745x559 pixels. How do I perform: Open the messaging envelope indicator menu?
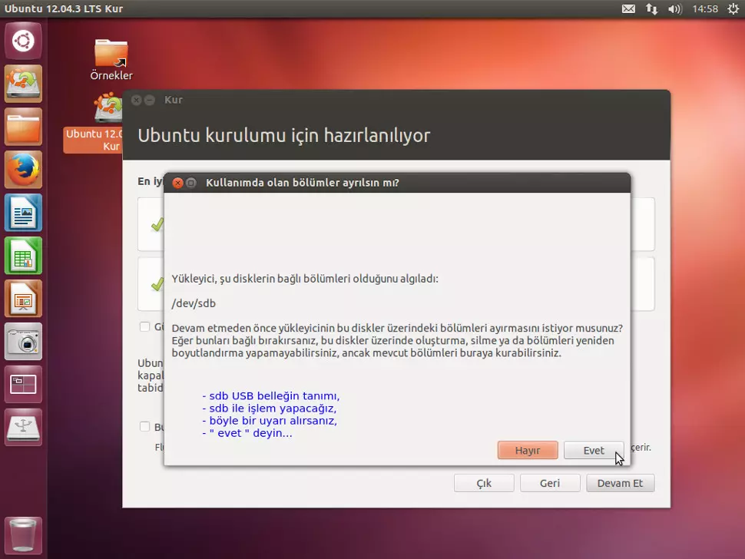pos(628,8)
